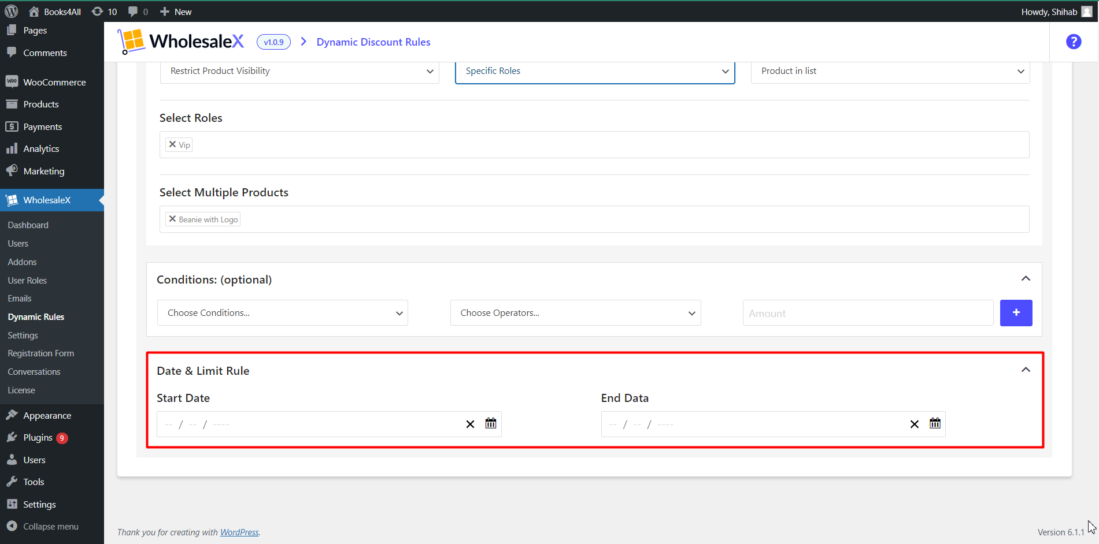Open the Settings sliders icon in sidebar
The width and height of the screenshot is (1099, 544).
click(12, 504)
